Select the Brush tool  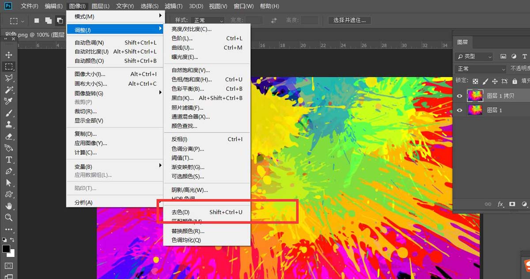tap(8, 113)
